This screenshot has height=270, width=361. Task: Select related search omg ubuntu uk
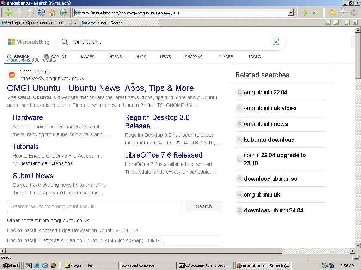[262, 195]
